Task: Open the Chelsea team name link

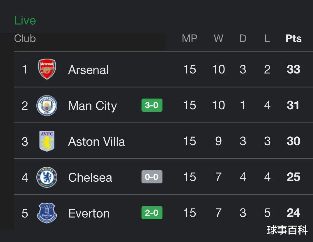Action: 90,178
